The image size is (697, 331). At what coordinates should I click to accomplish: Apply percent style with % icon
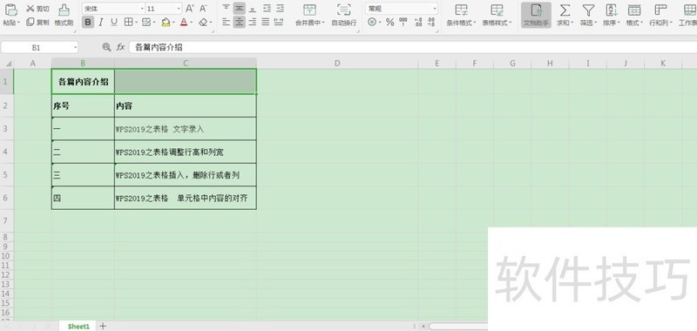pos(389,23)
